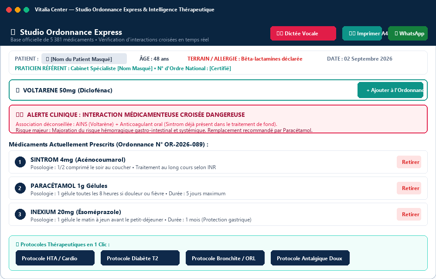Image resolution: width=436 pixels, height=279 pixels.
Task: Click the DATE : 02 Septembre 2026 text
Action: point(360,59)
